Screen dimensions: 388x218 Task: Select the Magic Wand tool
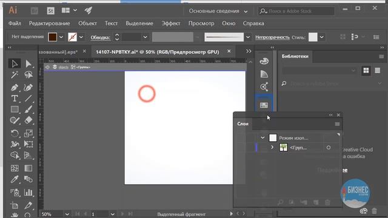[15, 74]
